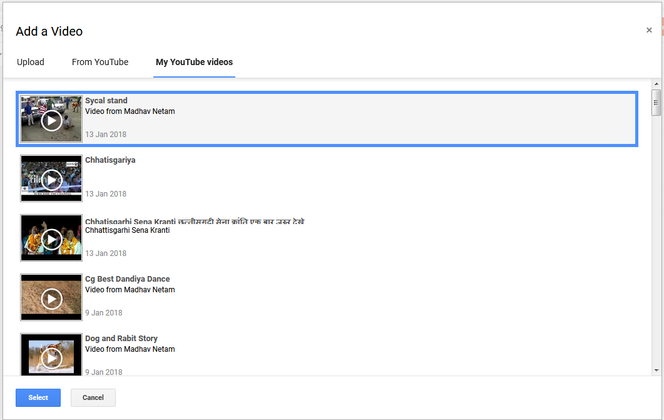This screenshot has width=664, height=420.
Task: Choose the Sycal stand video title
Action: coord(106,101)
